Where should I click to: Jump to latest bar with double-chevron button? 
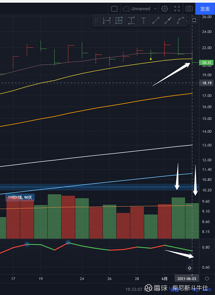[x=190, y=268]
